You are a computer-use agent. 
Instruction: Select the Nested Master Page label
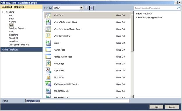tap(63, 57)
